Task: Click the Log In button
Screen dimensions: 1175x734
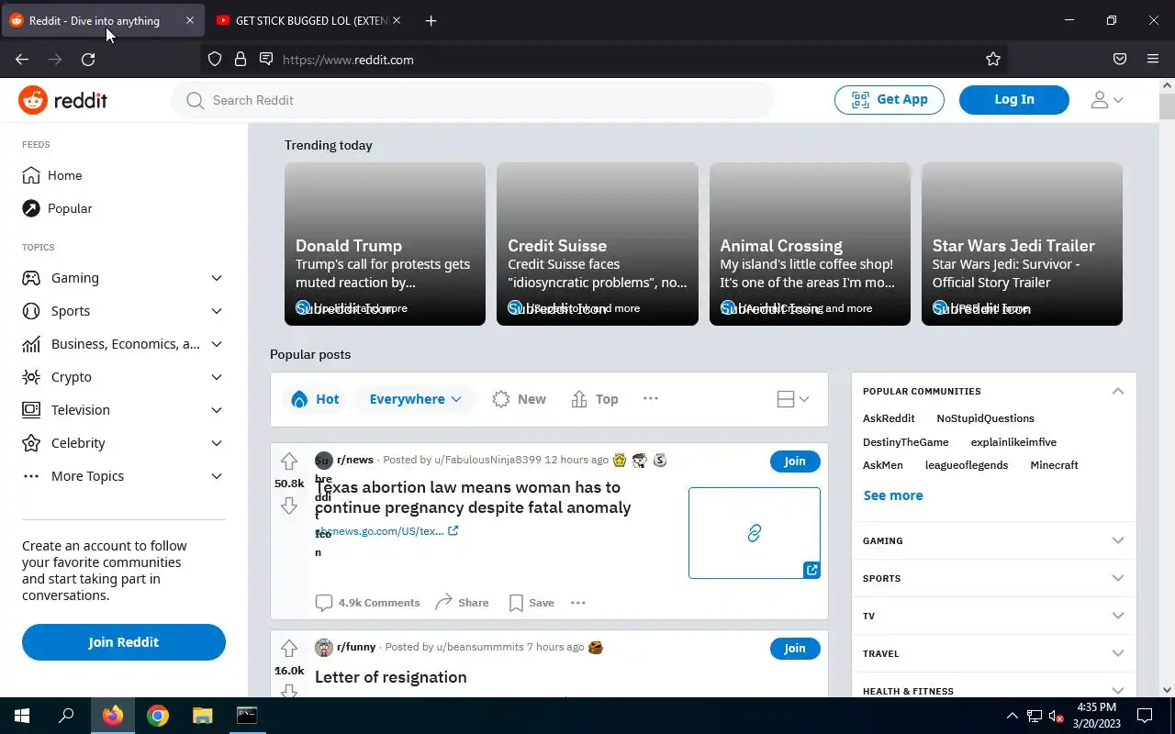Action: click(x=1014, y=100)
